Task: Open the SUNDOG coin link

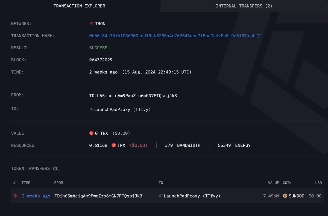Action: point(297,196)
